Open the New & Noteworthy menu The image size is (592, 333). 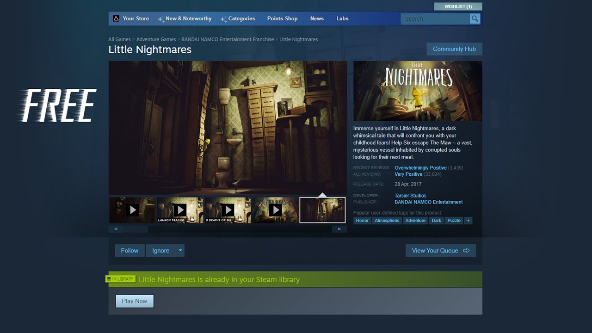pyautogui.click(x=185, y=18)
